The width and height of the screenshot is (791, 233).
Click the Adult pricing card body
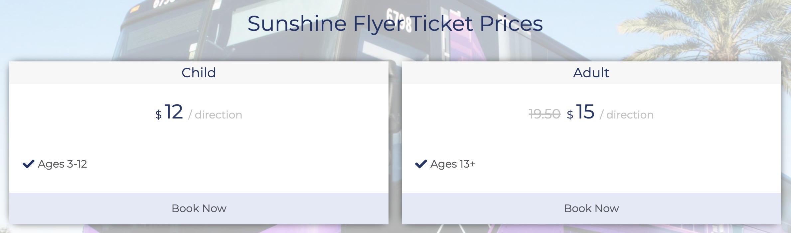tap(591, 138)
